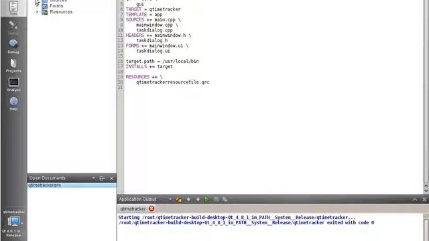
Task: Maximize the Application Output pane
Action: click(415, 199)
